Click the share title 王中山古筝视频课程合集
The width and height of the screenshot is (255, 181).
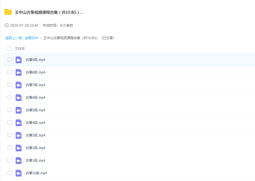click(x=49, y=12)
